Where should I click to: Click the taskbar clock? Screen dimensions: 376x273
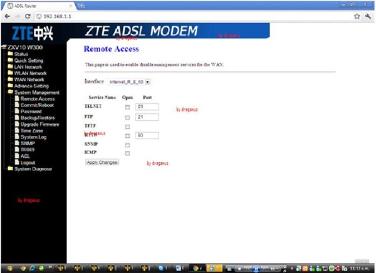[359, 269]
